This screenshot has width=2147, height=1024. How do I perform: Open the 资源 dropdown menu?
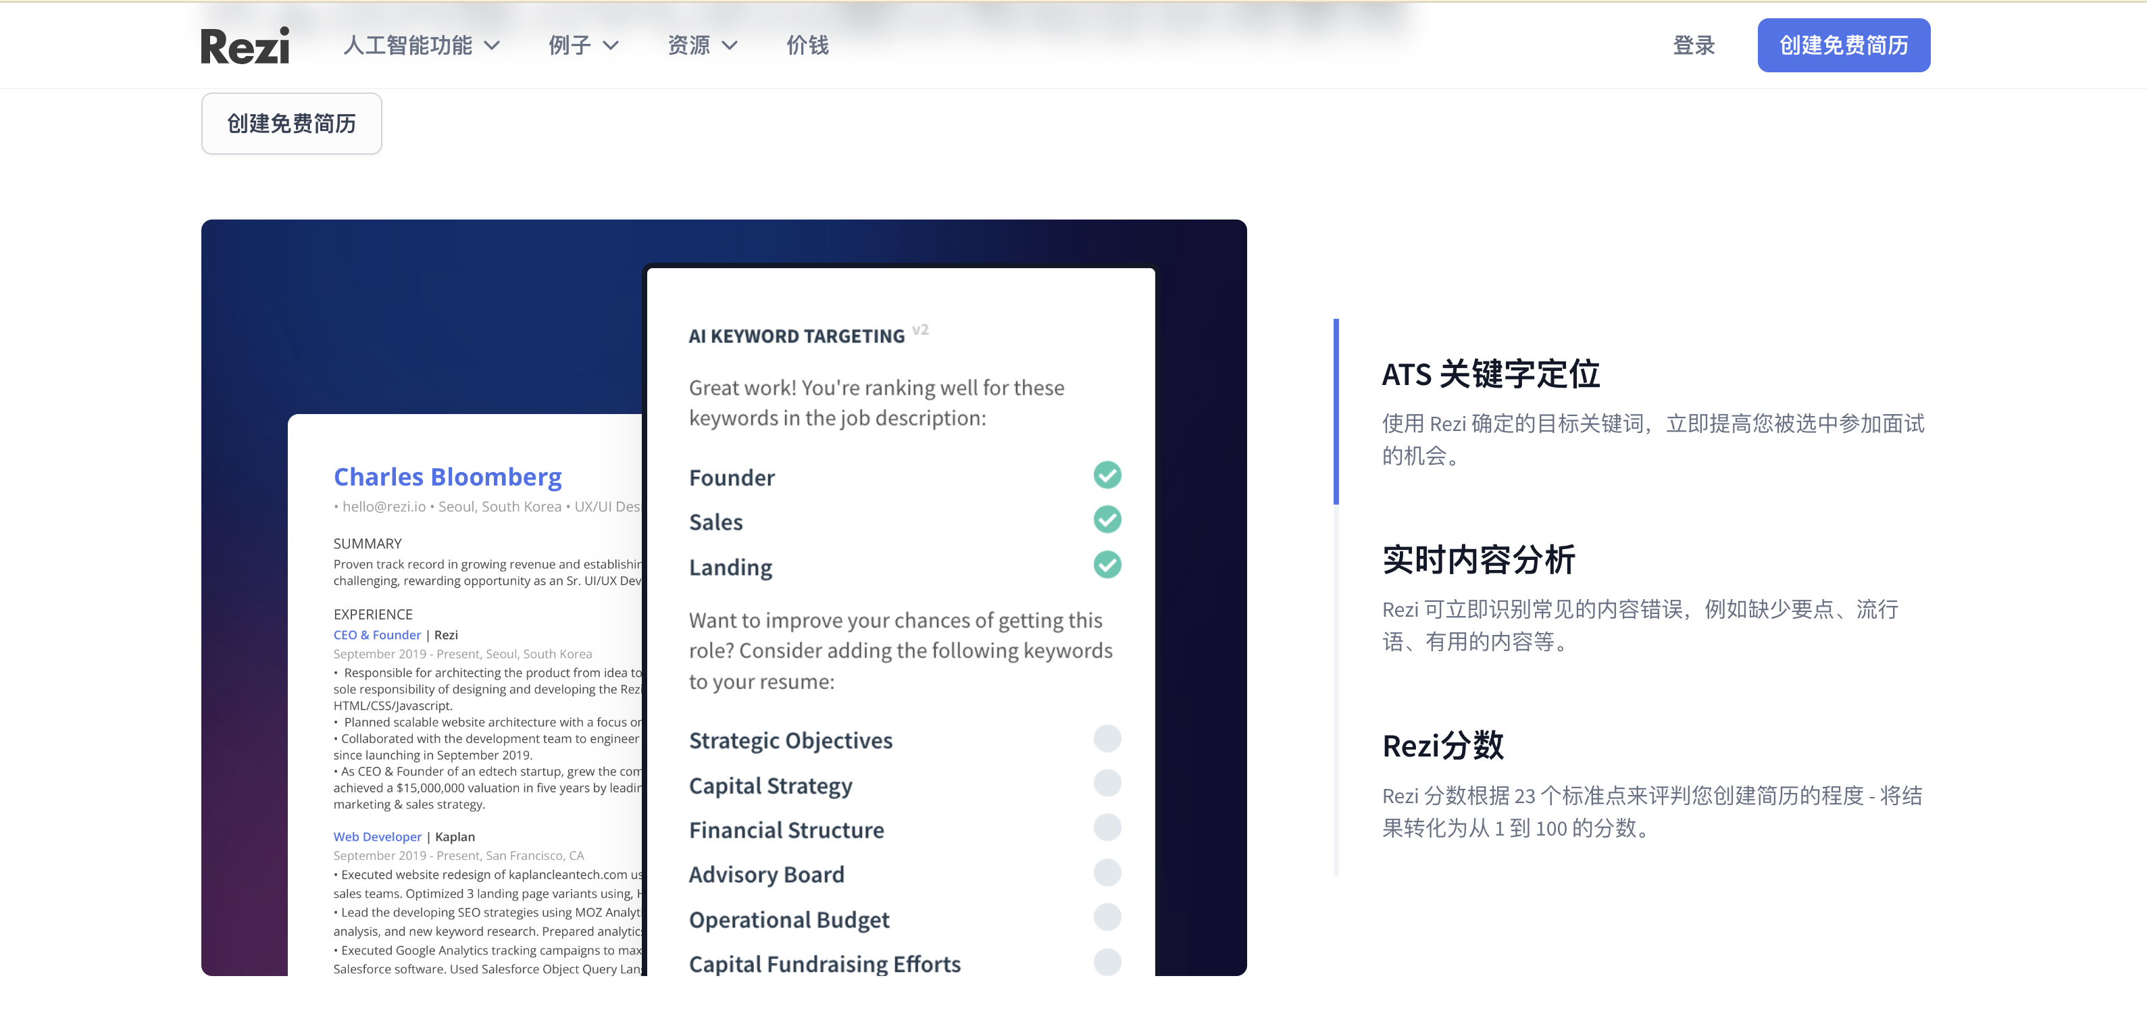point(689,45)
